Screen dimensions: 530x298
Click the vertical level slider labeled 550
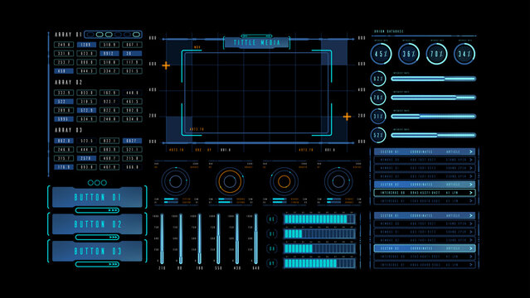[218, 238]
